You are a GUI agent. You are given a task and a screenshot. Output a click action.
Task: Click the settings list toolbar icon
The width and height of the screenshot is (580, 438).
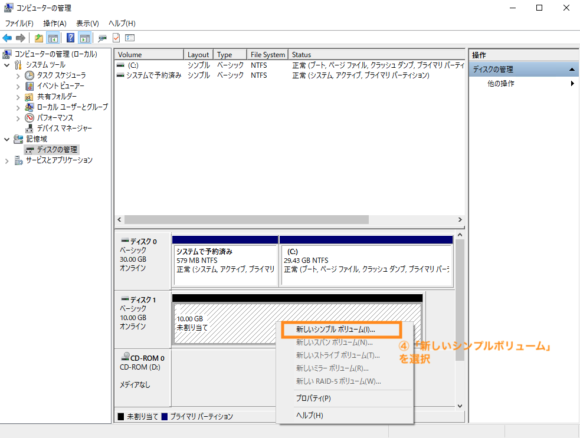click(130, 38)
